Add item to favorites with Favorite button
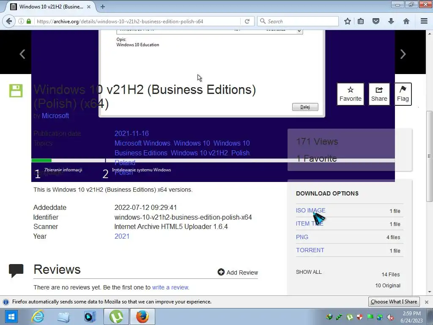Viewport: 433px width, 325px height. [x=351, y=94]
